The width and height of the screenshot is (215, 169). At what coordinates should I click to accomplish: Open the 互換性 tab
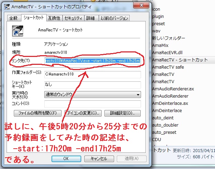54,18
